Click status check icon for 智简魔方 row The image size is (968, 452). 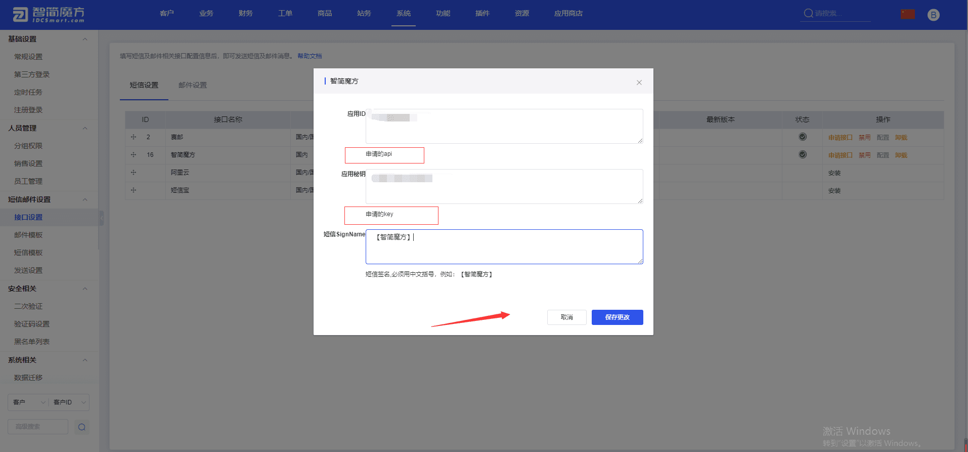[x=803, y=154]
